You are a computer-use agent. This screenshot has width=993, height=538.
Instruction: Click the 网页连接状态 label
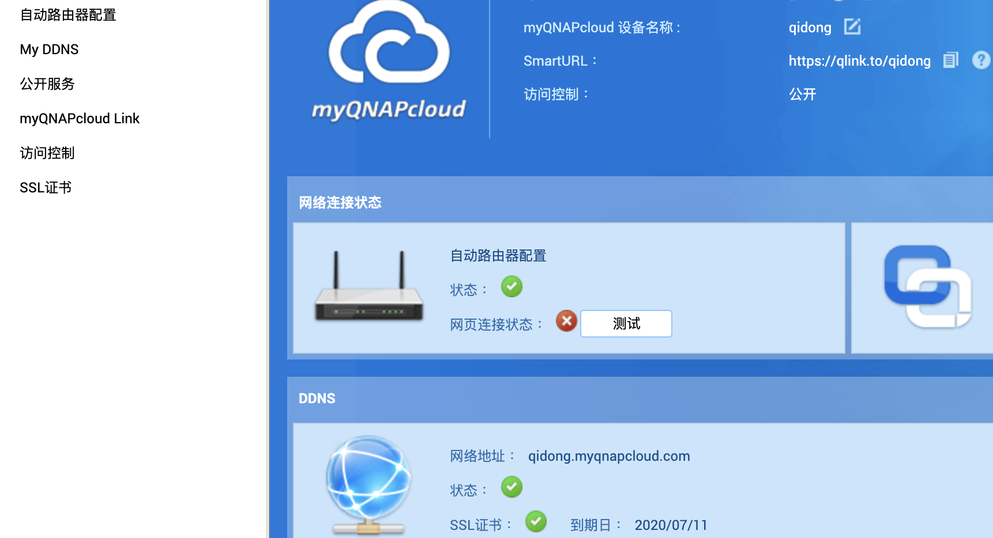(496, 325)
